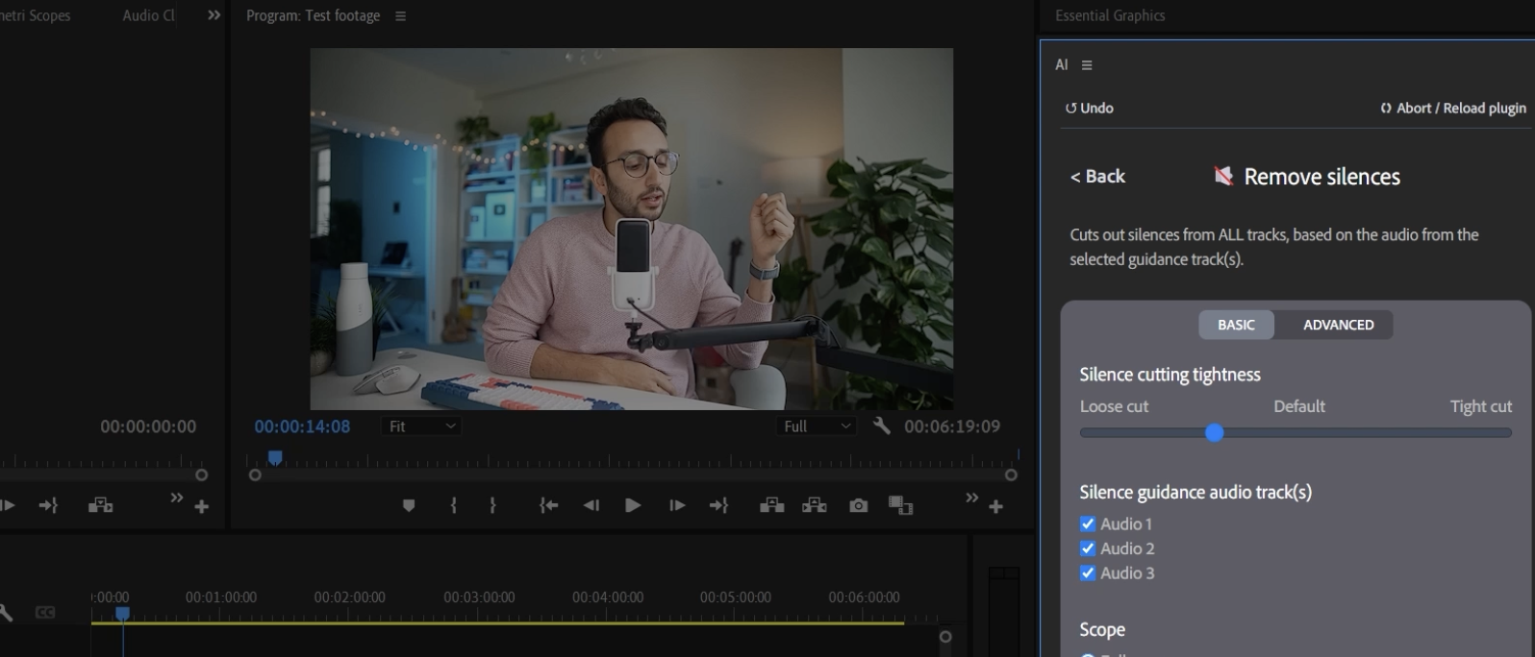The image size is (1535, 657).
Task: Click the "Default" tightness label
Action: click(x=1299, y=406)
